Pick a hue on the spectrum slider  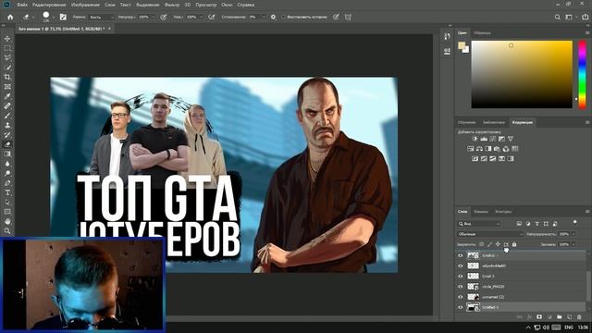tap(582, 74)
